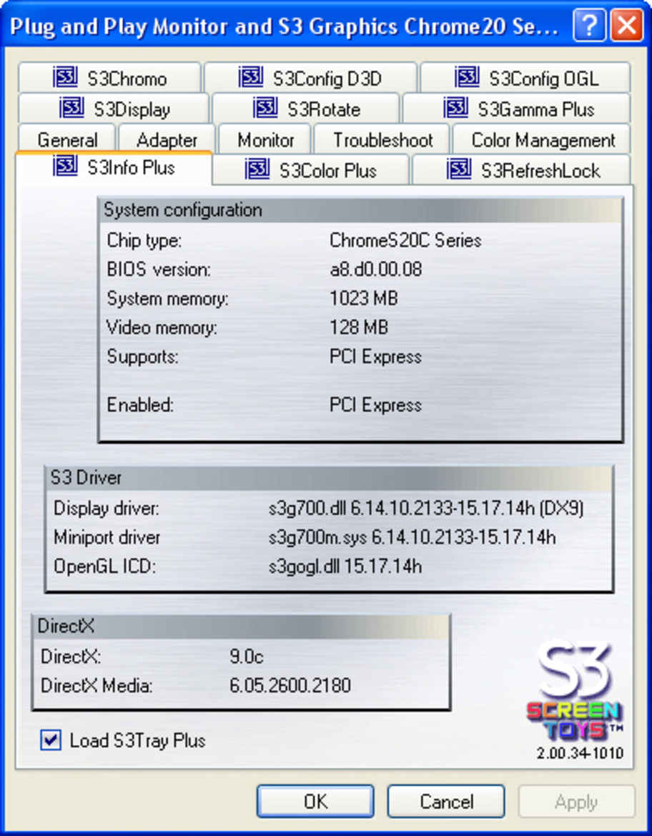Open the Troubleshoot tab
The height and width of the screenshot is (836, 652).
382,139
